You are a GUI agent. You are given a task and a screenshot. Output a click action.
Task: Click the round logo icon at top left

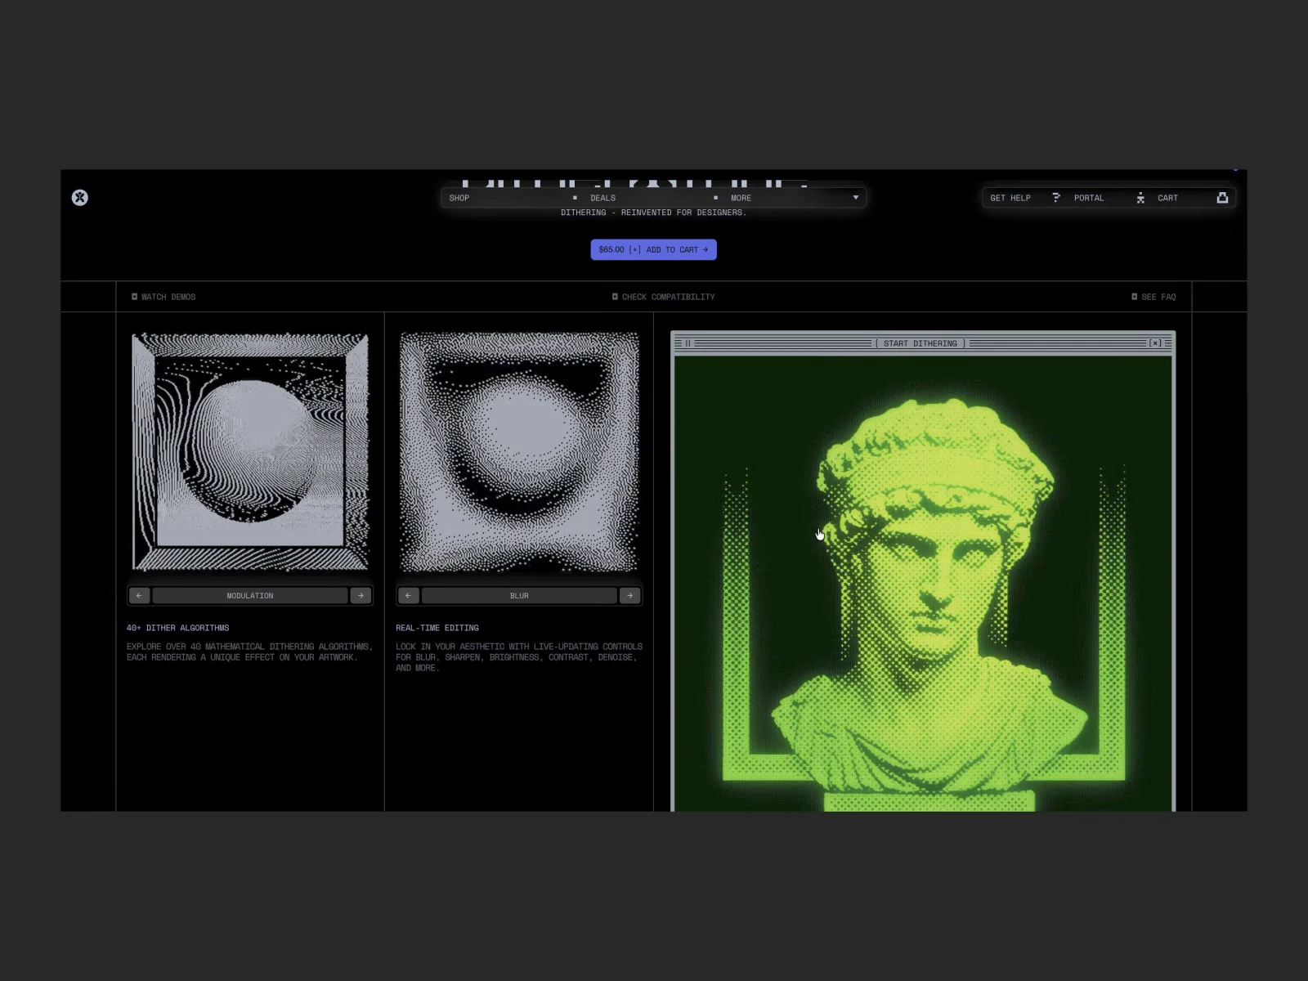79,198
